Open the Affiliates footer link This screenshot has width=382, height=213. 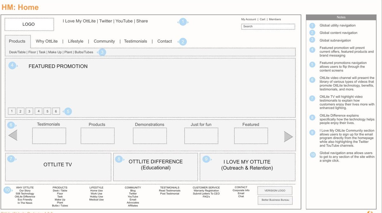pos(133,206)
